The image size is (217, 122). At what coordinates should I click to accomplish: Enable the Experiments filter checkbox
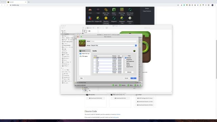(125, 67)
